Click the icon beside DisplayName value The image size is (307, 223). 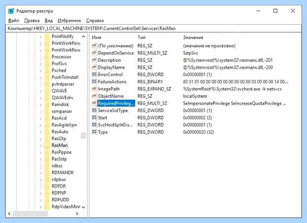pos(94,67)
